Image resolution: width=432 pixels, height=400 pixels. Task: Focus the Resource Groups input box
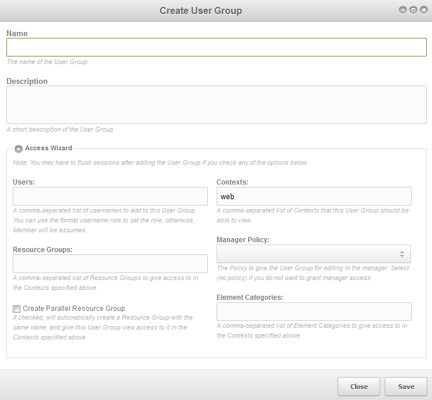click(x=110, y=264)
